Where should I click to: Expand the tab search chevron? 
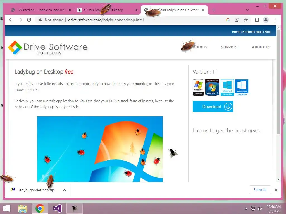(x=247, y=10)
